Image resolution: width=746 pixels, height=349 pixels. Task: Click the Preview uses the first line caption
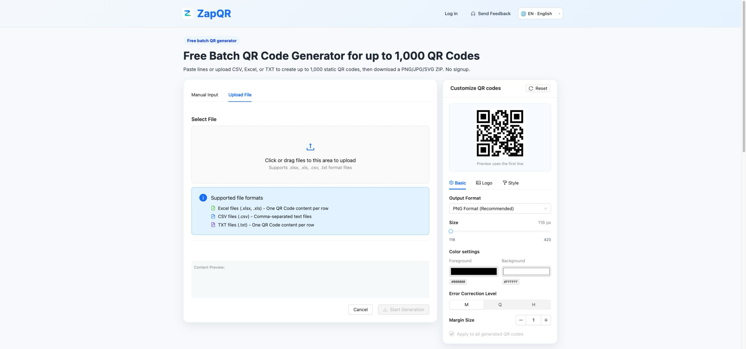pos(500,164)
